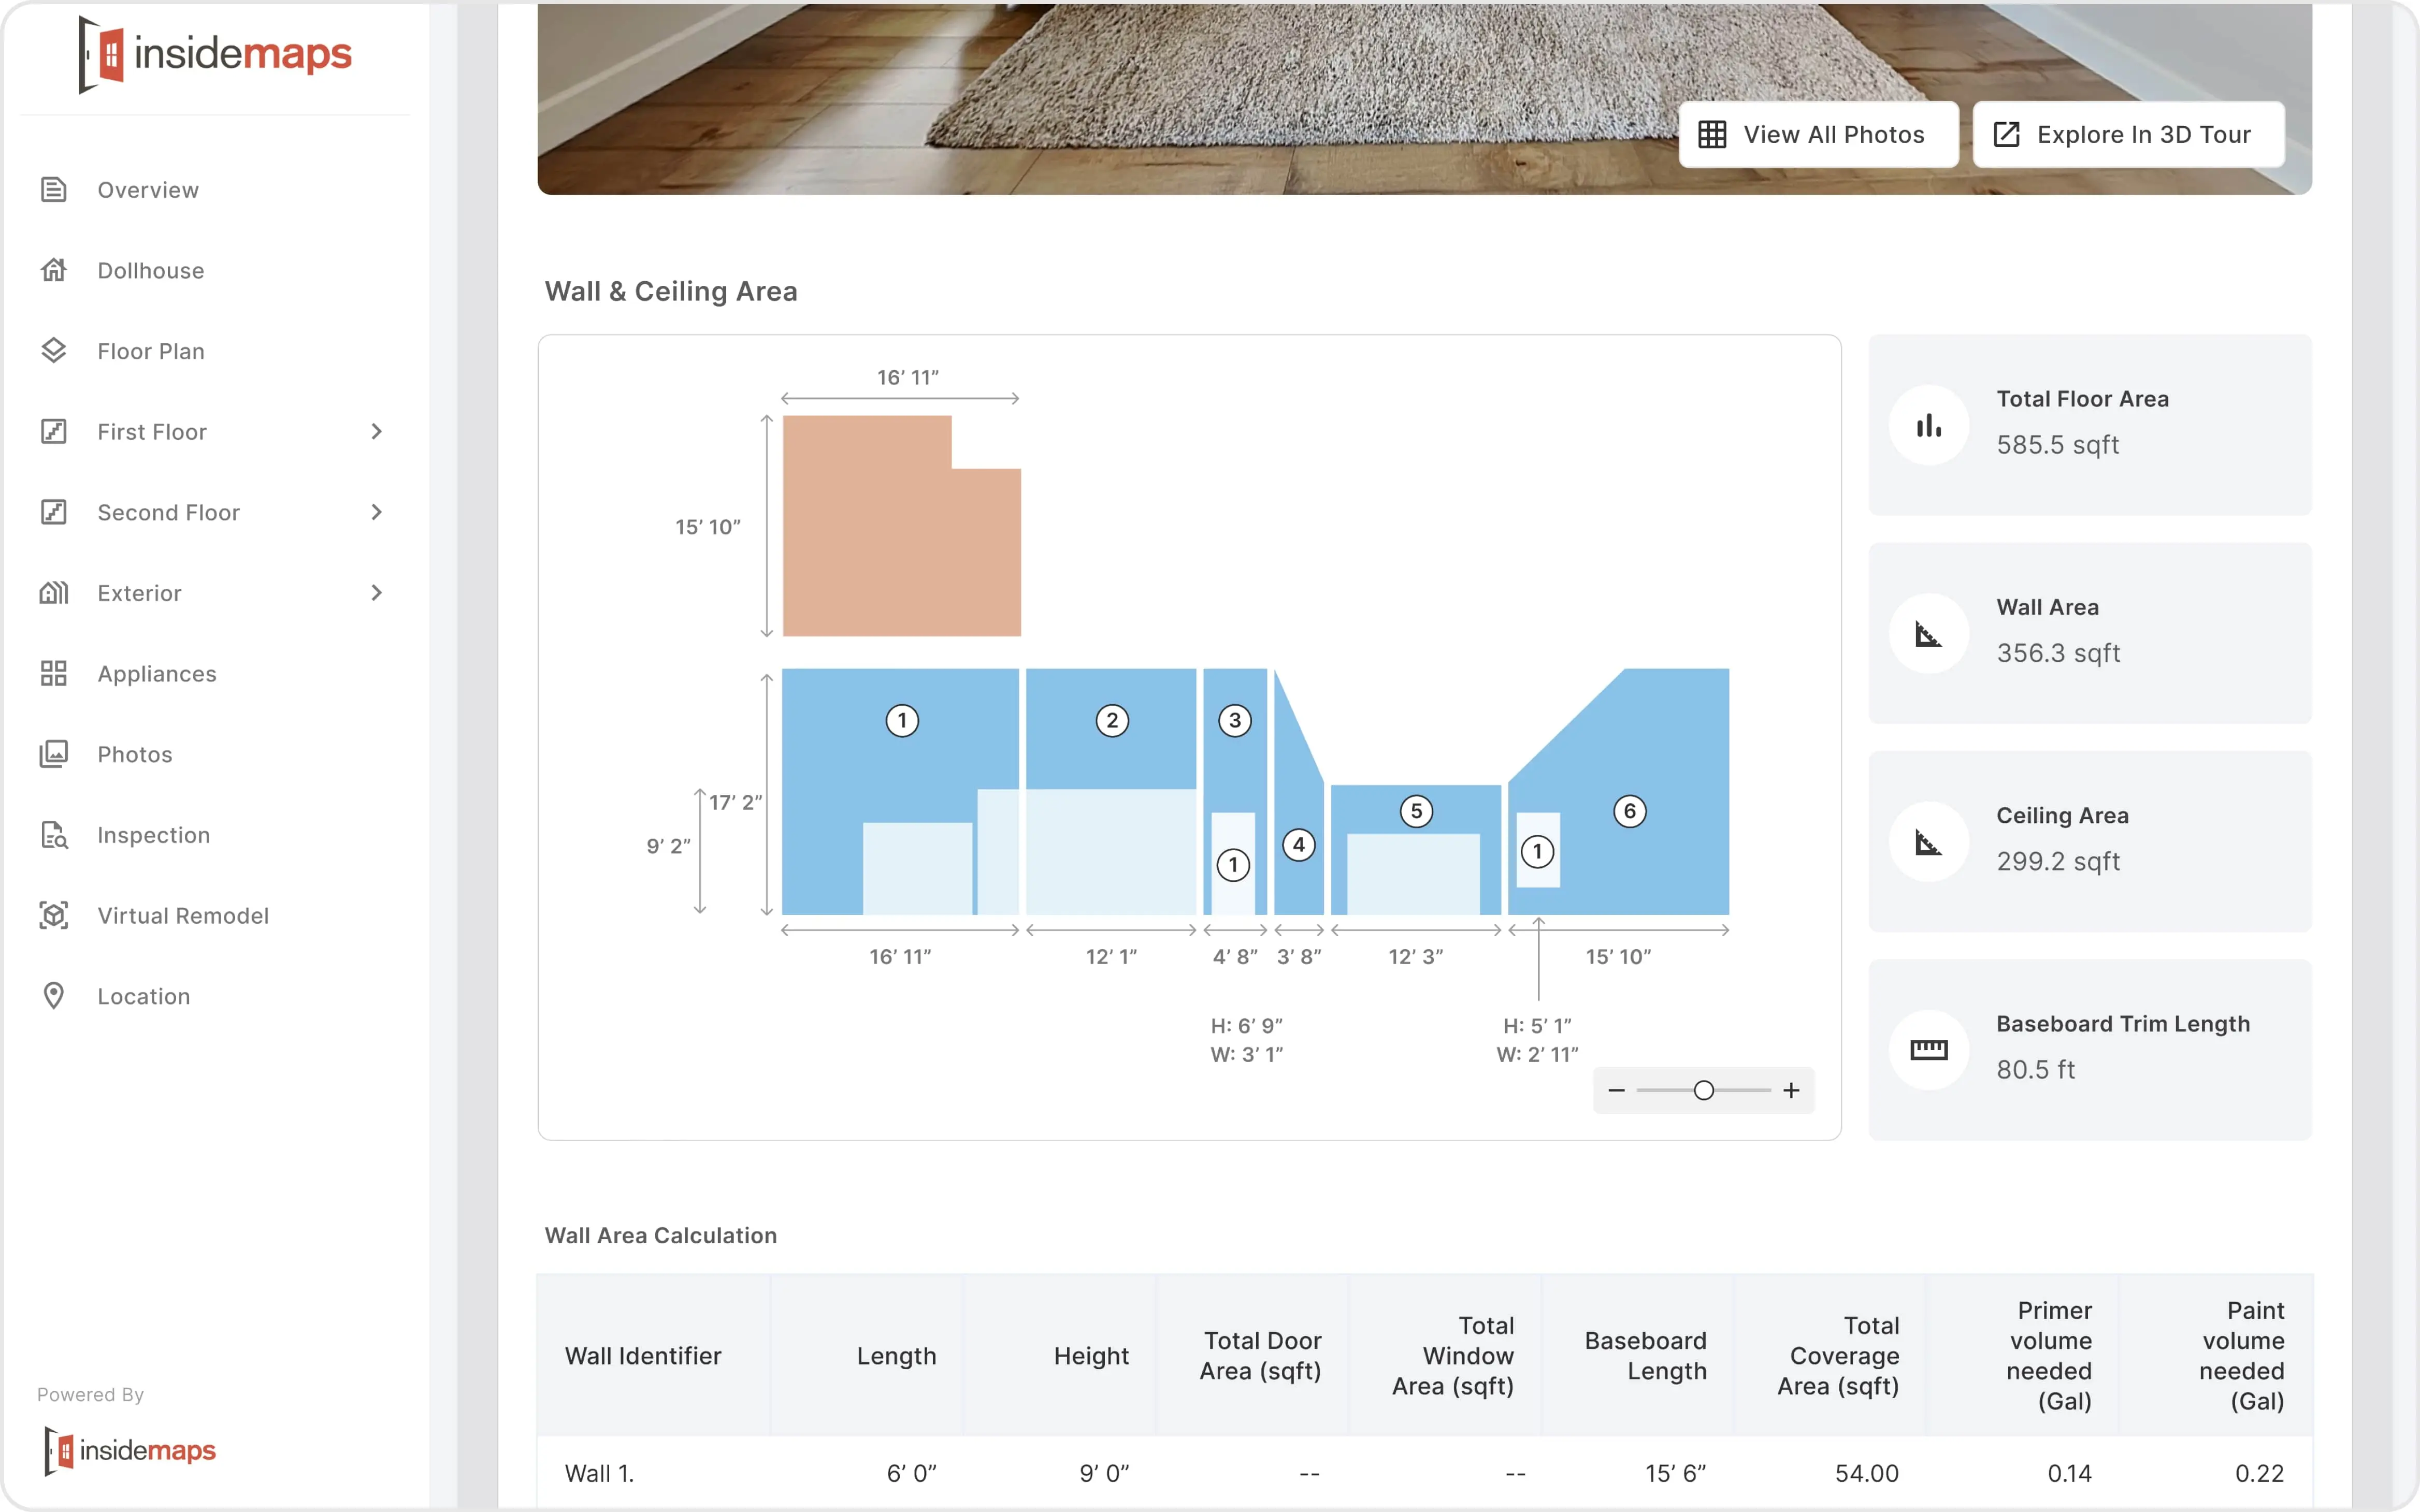This screenshot has height=1512, width=2420.
Task: Click the Total Floor Area chart icon
Action: [1929, 425]
